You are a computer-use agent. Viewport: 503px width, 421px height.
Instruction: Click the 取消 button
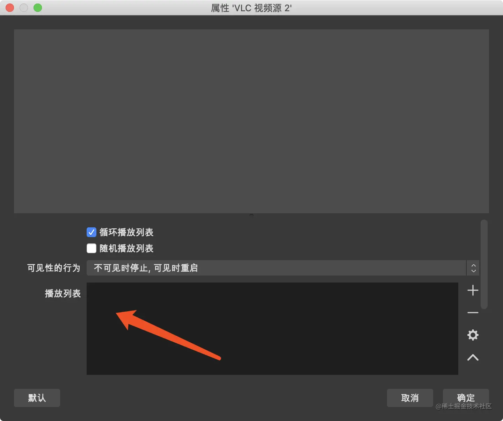pos(410,398)
